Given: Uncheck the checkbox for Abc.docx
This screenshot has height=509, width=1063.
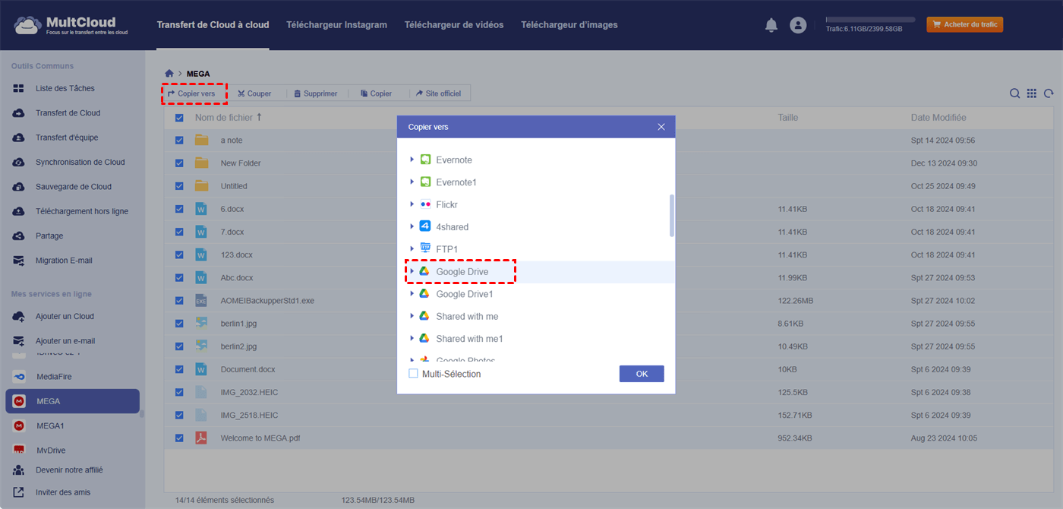Looking at the screenshot, I should click(x=179, y=277).
